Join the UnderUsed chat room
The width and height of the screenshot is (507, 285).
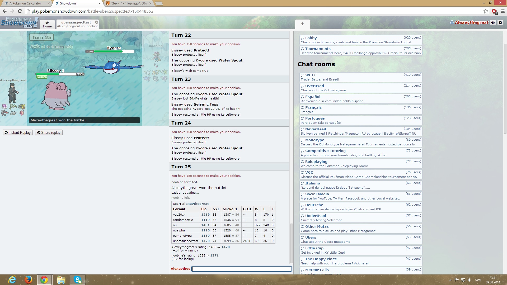pyautogui.click(x=361, y=218)
